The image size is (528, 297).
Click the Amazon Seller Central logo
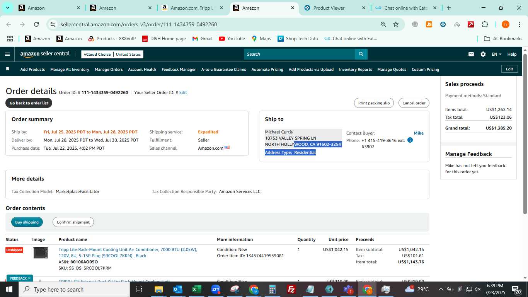(x=45, y=54)
